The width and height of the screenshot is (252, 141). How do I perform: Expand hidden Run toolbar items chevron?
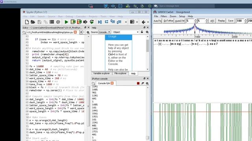(126, 22)
